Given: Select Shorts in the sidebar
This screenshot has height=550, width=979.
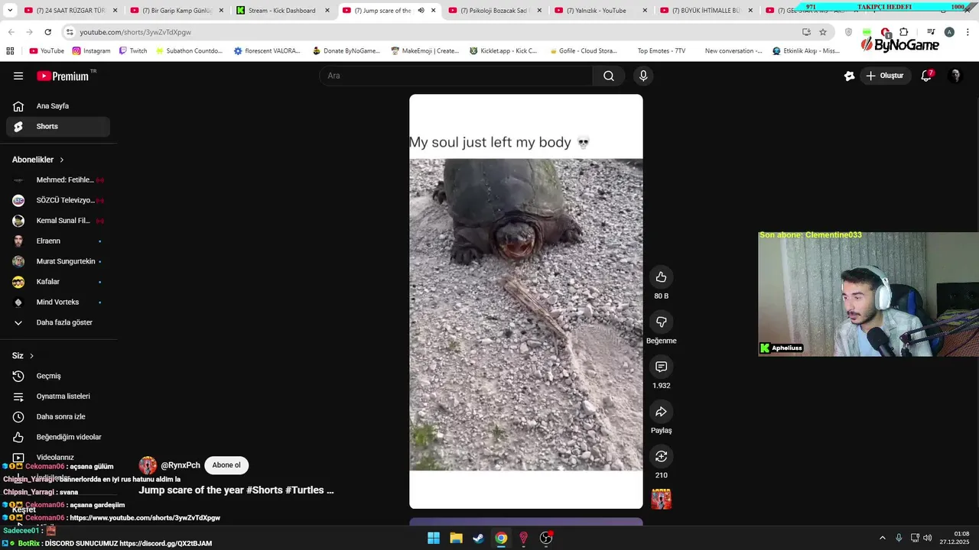Looking at the screenshot, I should pos(58,126).
